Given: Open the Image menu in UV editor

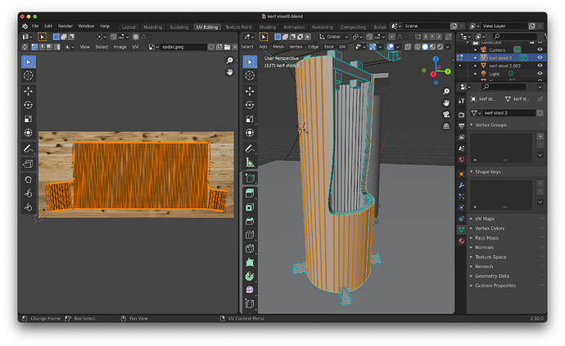Looking at the screenshot, I should 120,47.
